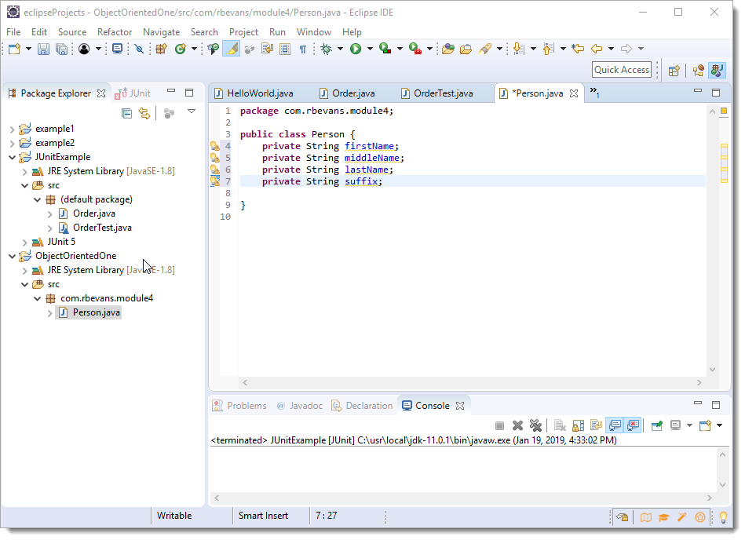
Task: Navigate Back with yellow arrow
Action: click(x=597, y=49)
